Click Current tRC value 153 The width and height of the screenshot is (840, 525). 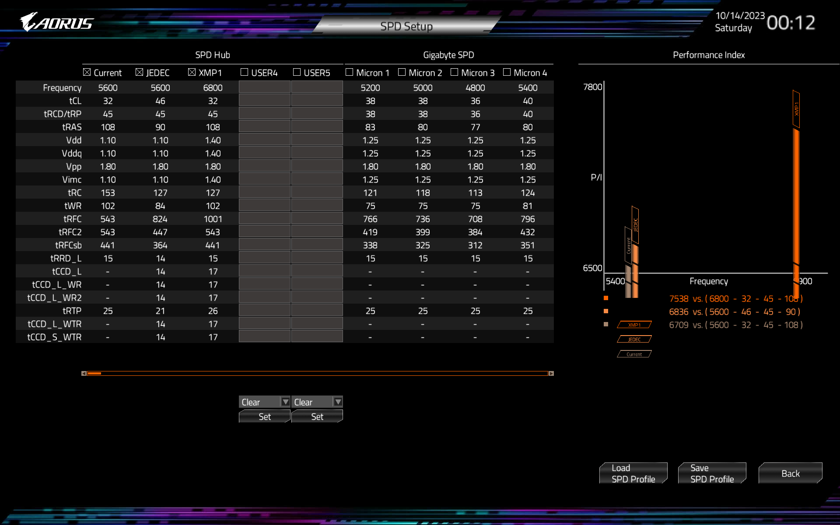point(108,192)
